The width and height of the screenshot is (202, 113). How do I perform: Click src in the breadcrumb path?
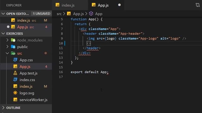[59, 14]
